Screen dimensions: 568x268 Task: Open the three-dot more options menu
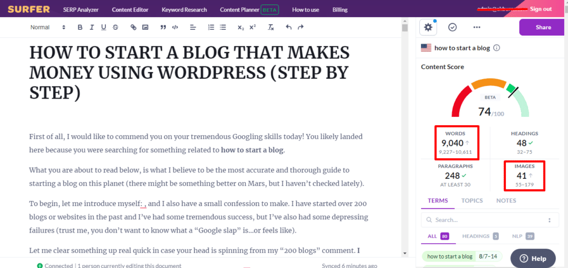coord(476,27)
